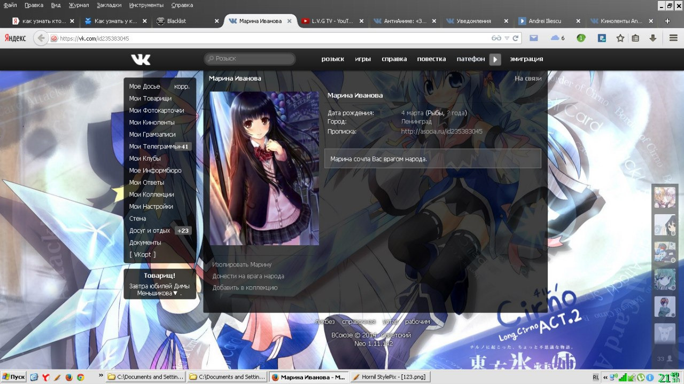684x384 pixels.
Task: Click the browser back arrow button
Action: 41,38
